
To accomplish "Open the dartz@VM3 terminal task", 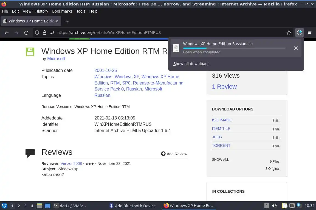I will (x=70, y=206).
